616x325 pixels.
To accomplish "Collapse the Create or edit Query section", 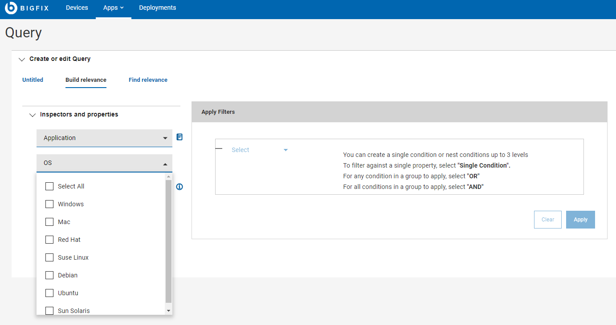I will tap(22, 59).
